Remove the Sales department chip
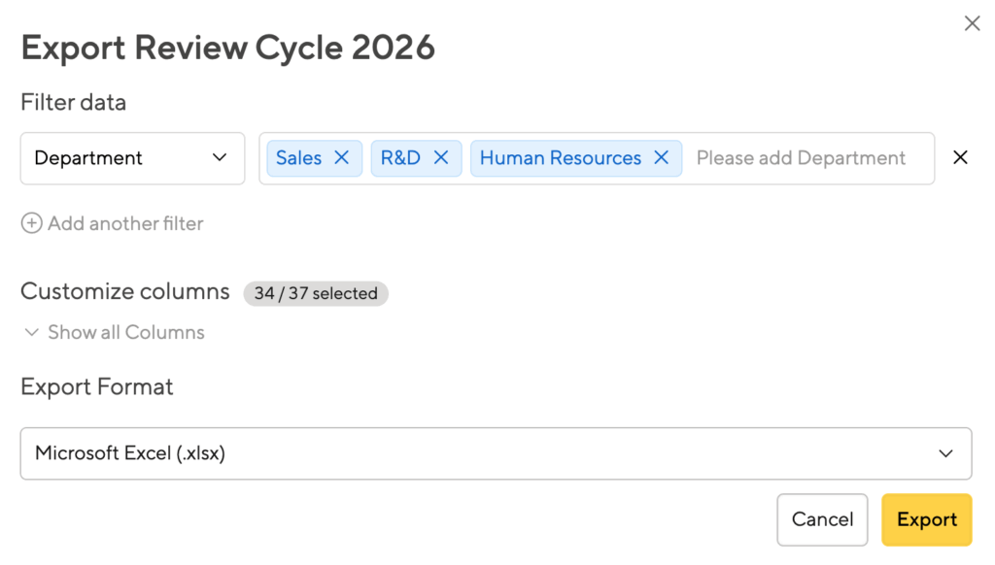This screenshot has height=565, width=995. pos(341,158)
